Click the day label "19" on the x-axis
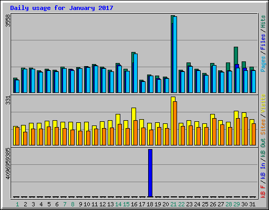Image resolution: width=269 pixels, height=210 pixels. [x=158, y=204]
